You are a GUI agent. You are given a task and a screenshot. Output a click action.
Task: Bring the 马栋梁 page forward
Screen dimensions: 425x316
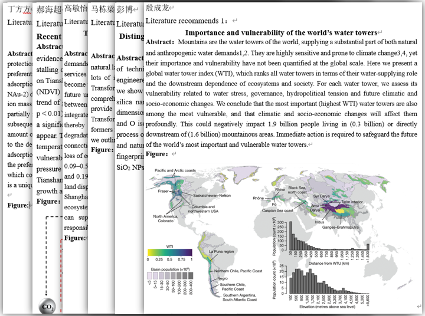pyautogui.click(x=103, y=9)
